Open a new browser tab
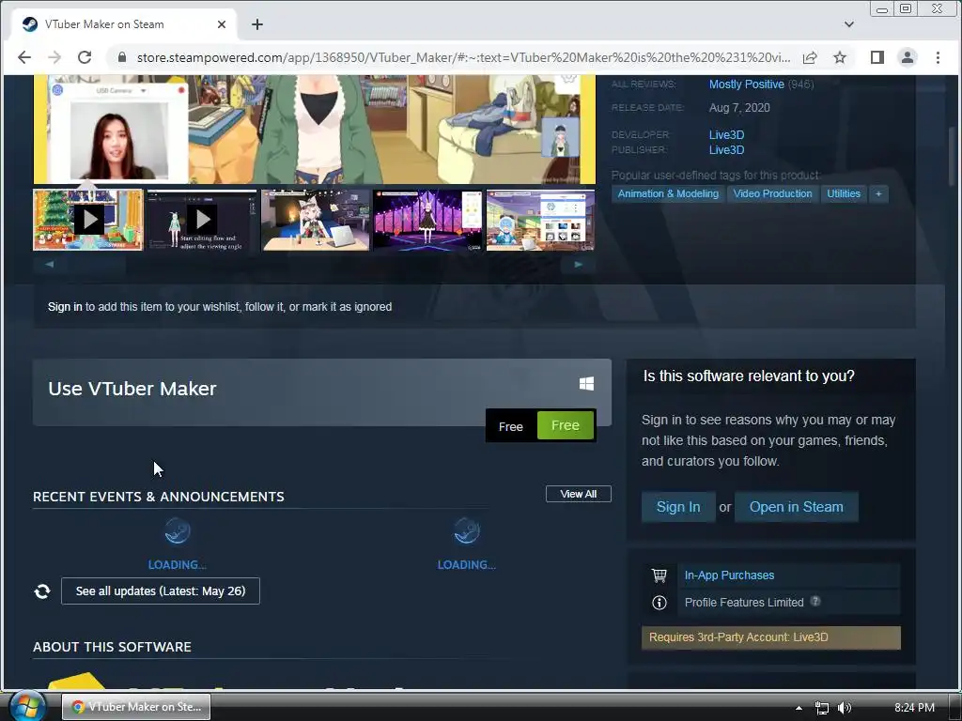Image resolution: width=962 pixels, height=721 pixels. pyautogui.click(x=257, y=24)
